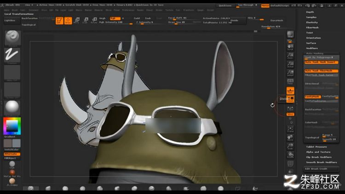This screenshot has height=194, width=345.
Task: Toggle the Local symmetry icon
Action: pos(290,99)
